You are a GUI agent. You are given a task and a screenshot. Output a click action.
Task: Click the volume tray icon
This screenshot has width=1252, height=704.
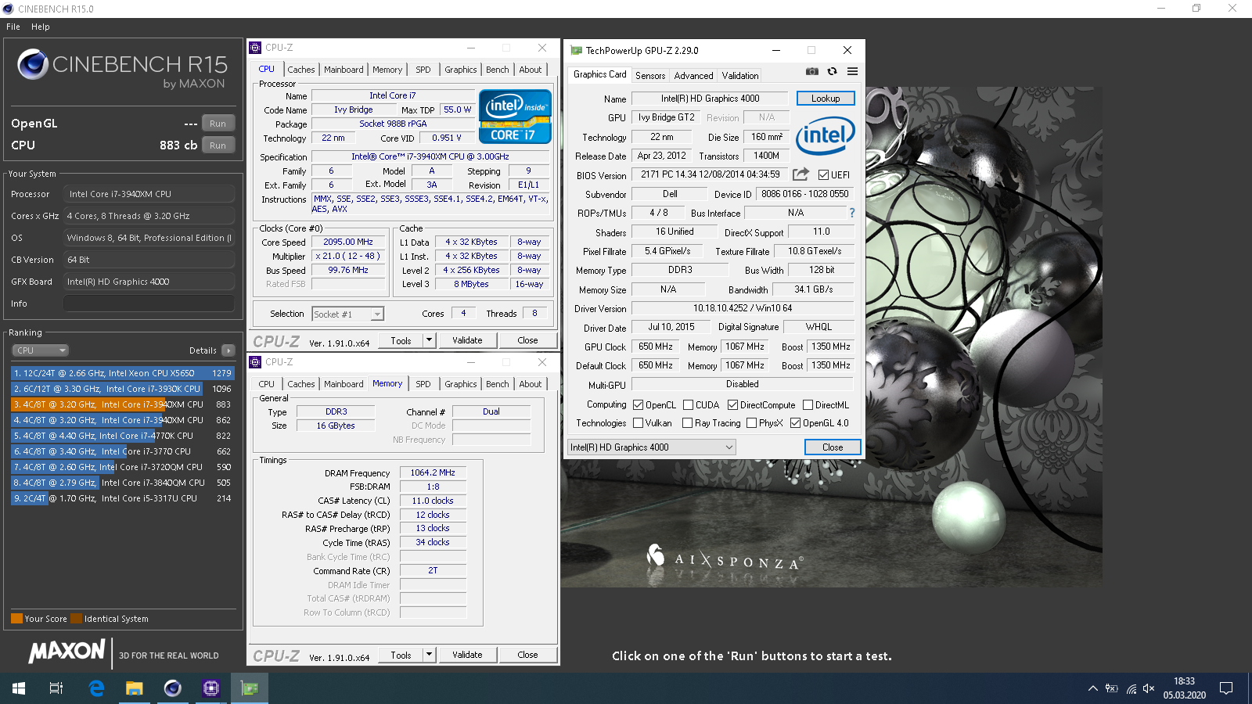[x=1149, y=688]
